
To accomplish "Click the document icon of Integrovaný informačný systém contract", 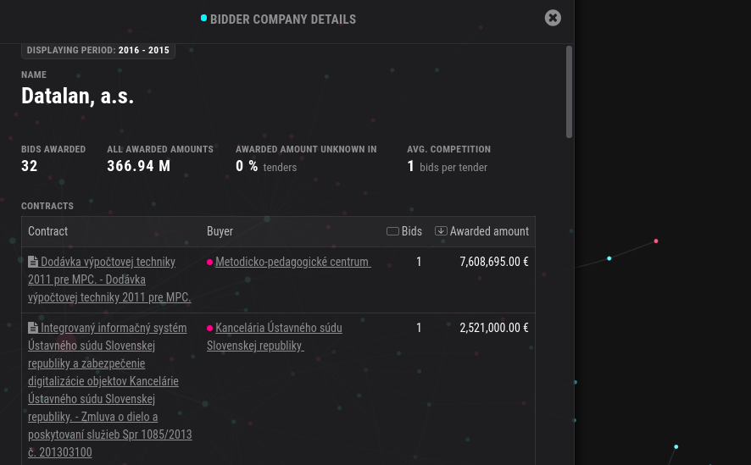I will pos(33,328).
